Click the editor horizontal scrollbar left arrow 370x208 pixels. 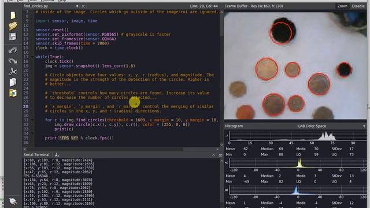25,149
